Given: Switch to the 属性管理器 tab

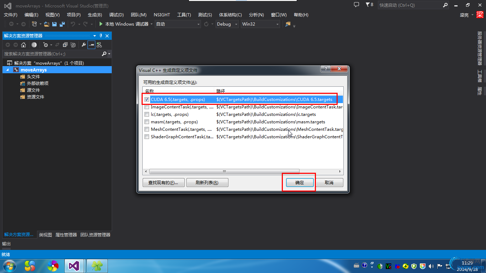Looking at the screenshot, I should click(66, 235).
